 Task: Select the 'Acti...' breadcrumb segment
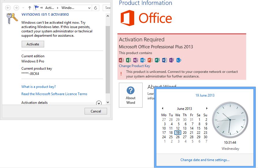tap(50, 8)
